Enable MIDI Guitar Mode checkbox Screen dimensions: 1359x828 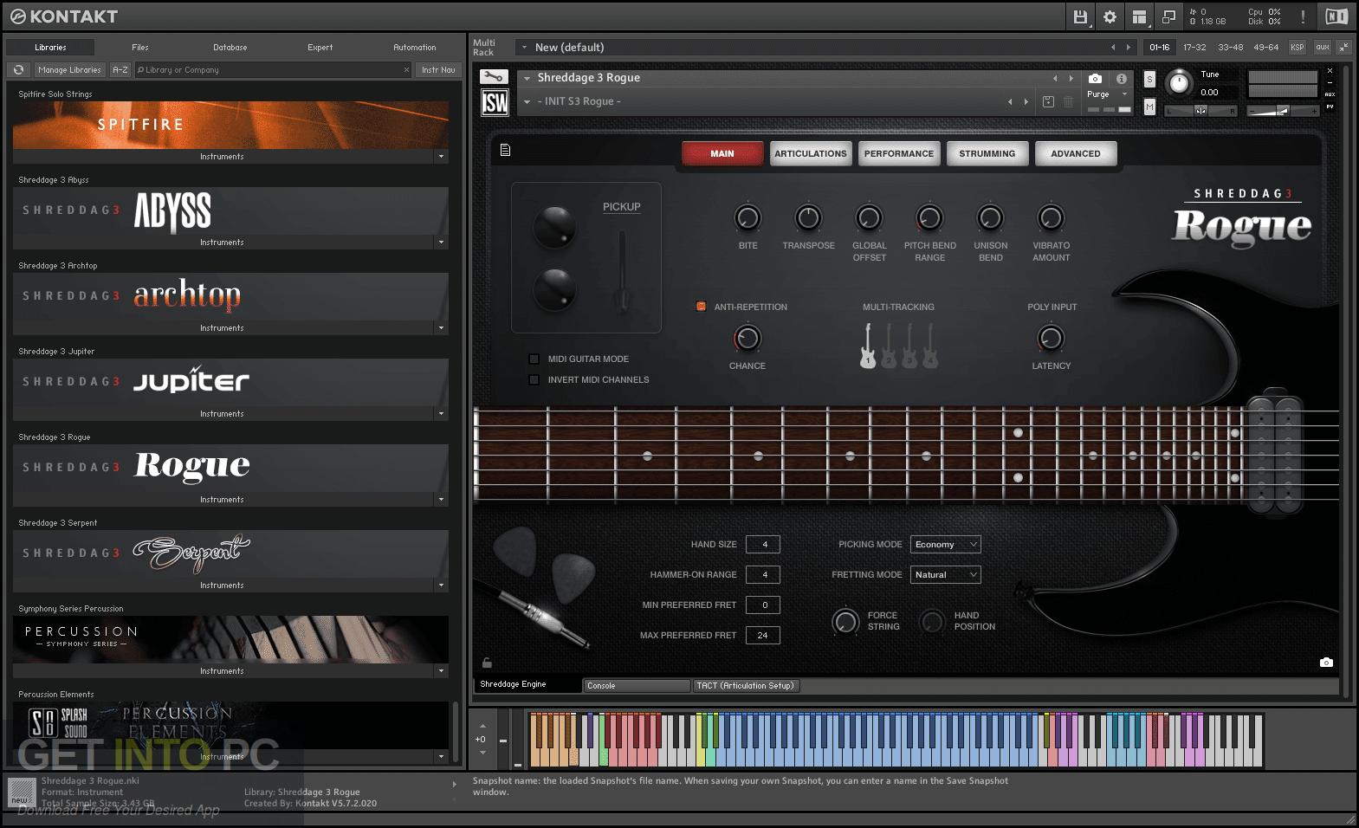(534, 359)
